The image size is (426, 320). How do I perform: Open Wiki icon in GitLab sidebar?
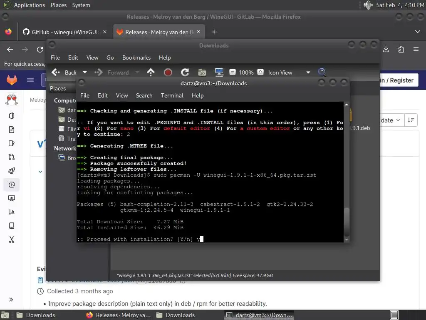11,226
